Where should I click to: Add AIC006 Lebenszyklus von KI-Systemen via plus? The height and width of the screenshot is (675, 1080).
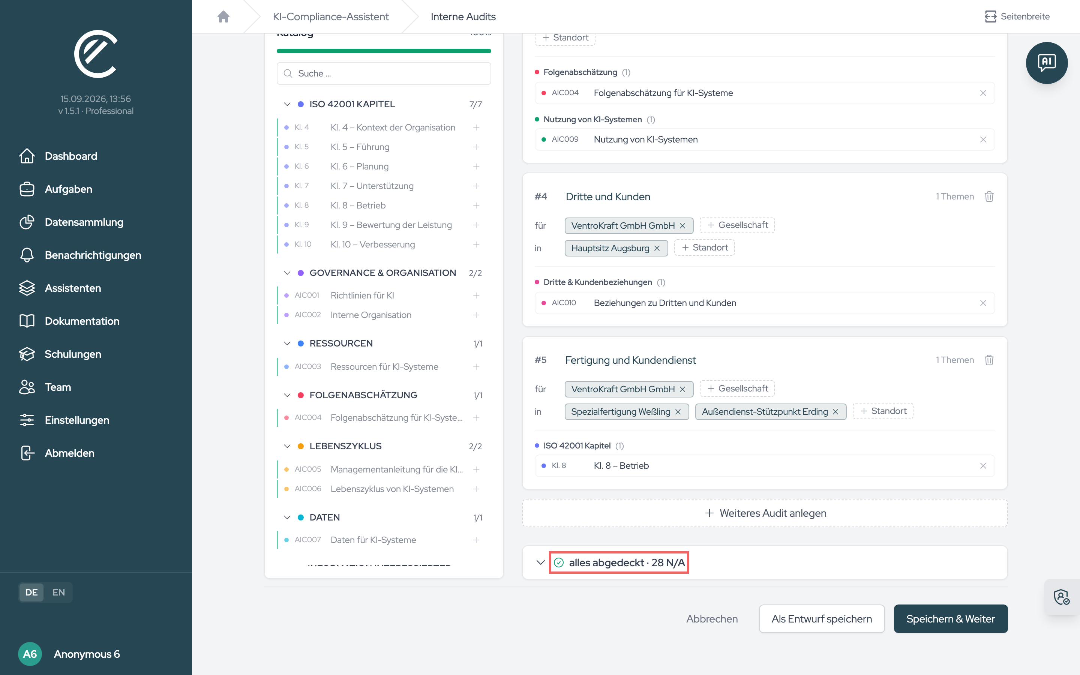click(476, 489)
